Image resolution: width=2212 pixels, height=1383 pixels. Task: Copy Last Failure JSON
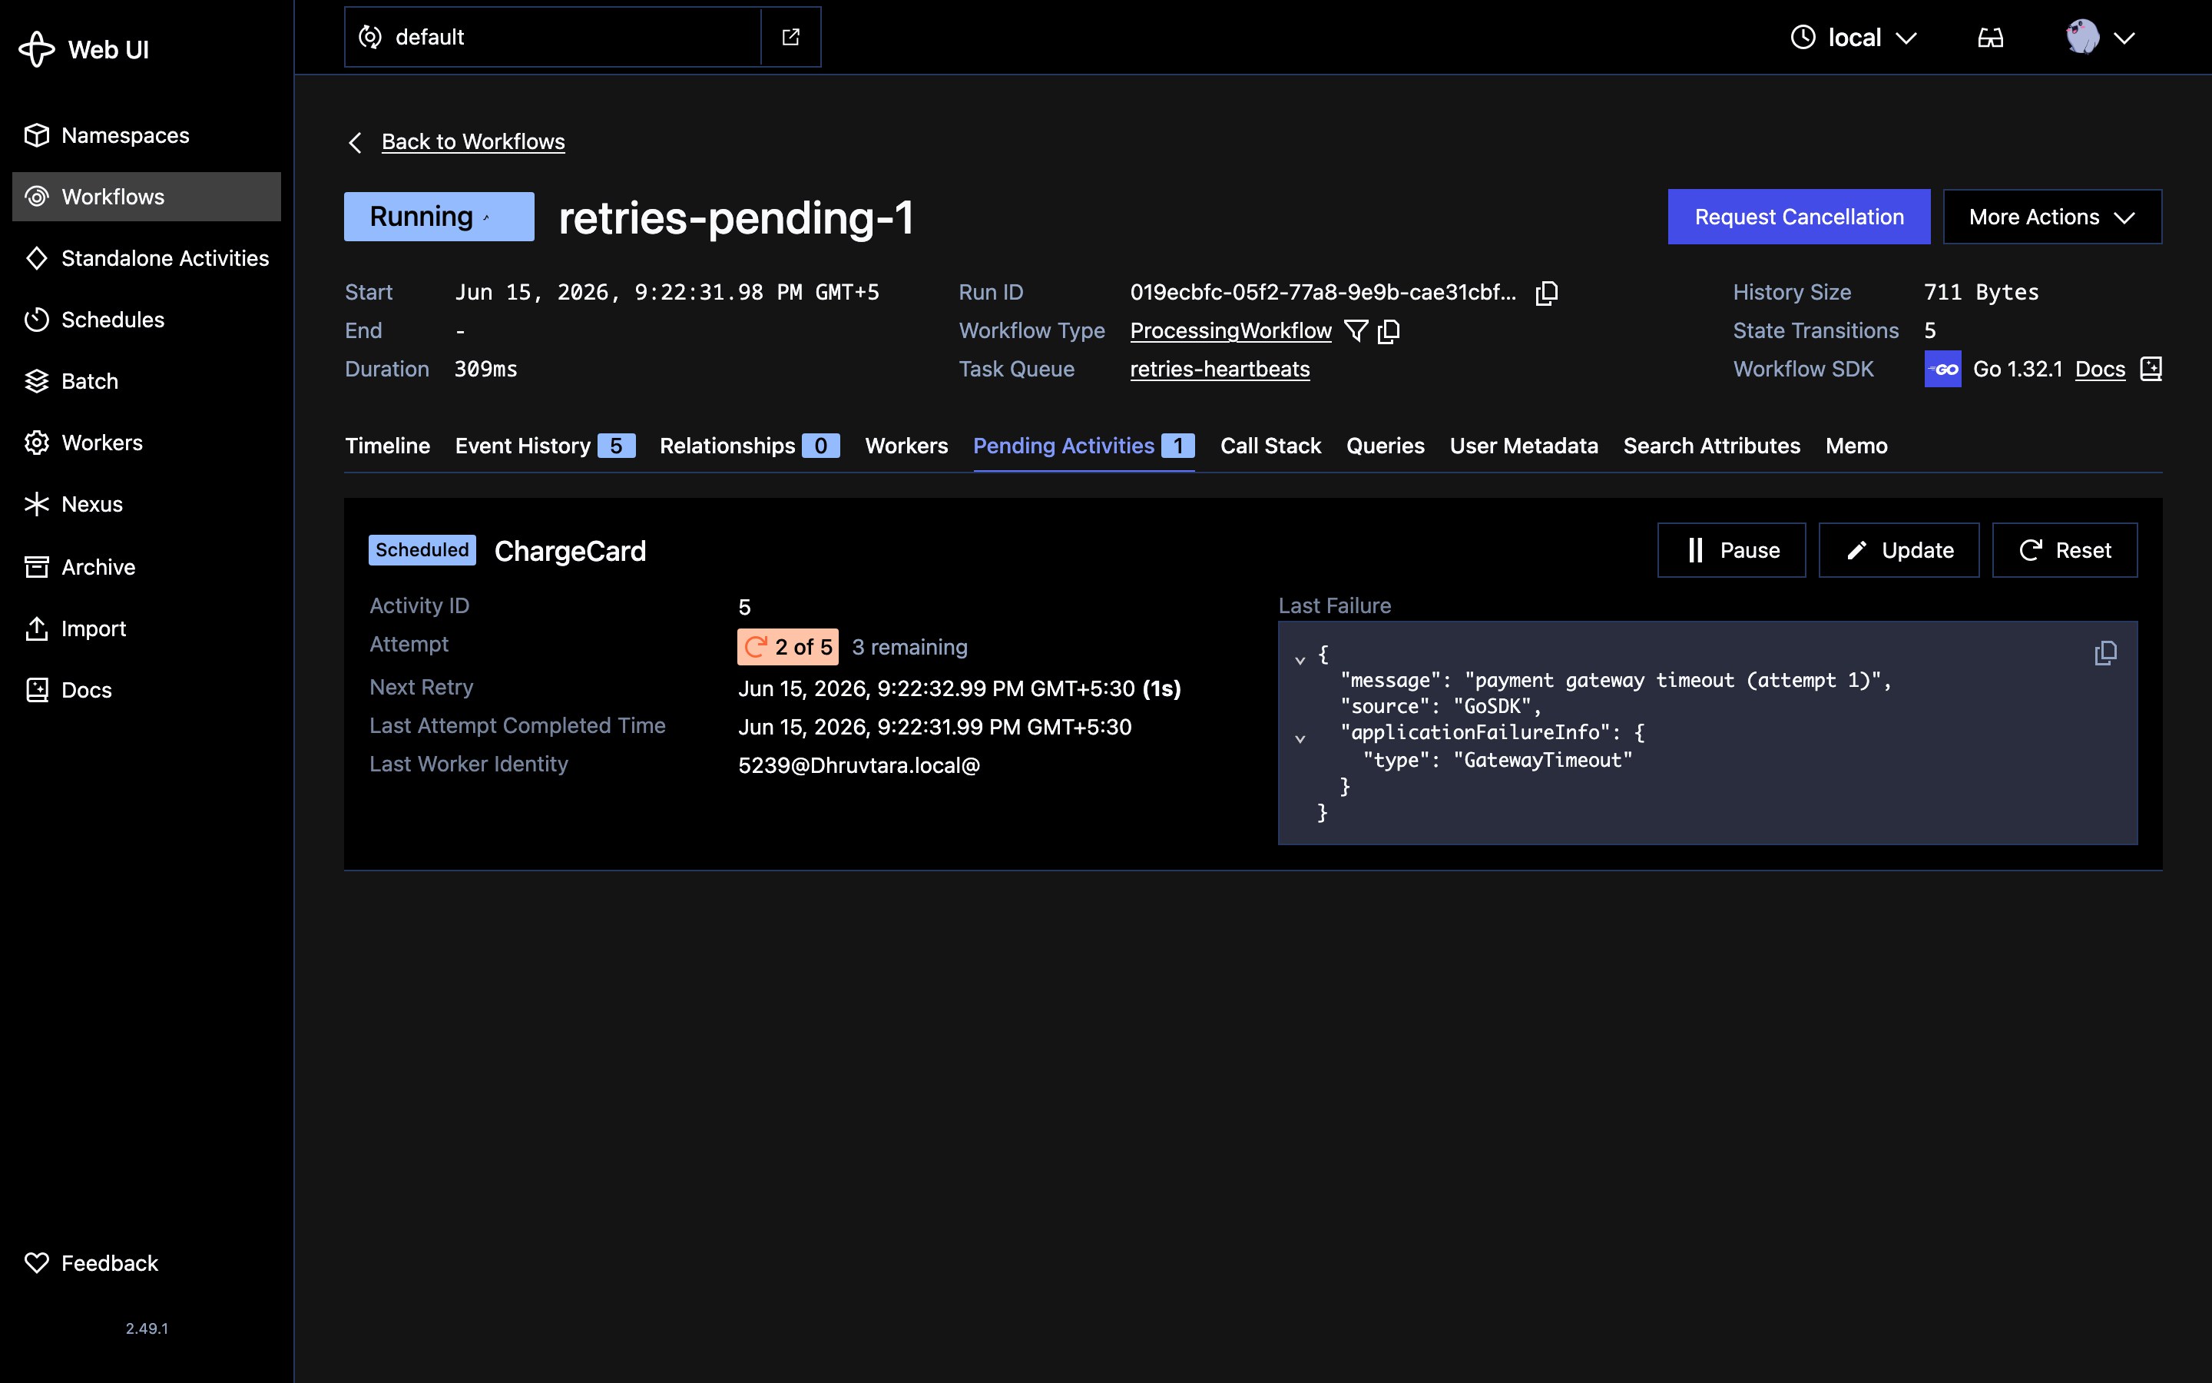(2106, 653)
